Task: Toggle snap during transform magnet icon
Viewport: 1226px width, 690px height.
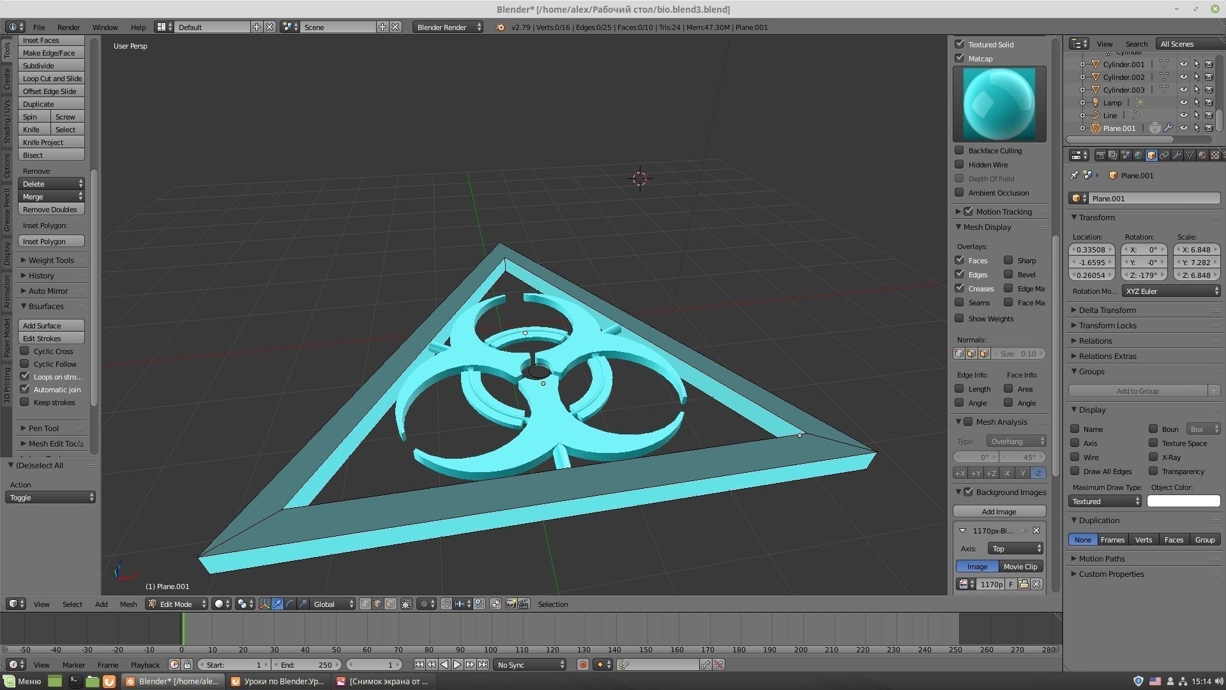Action: coord(446,604)
